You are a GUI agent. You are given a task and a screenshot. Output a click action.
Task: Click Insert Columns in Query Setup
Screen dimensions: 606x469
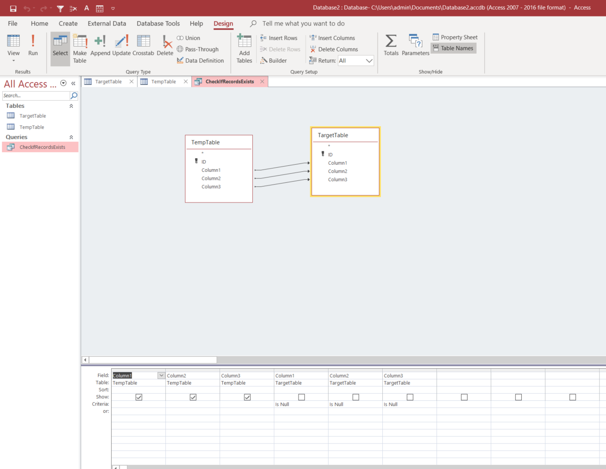tap(332, 38)
